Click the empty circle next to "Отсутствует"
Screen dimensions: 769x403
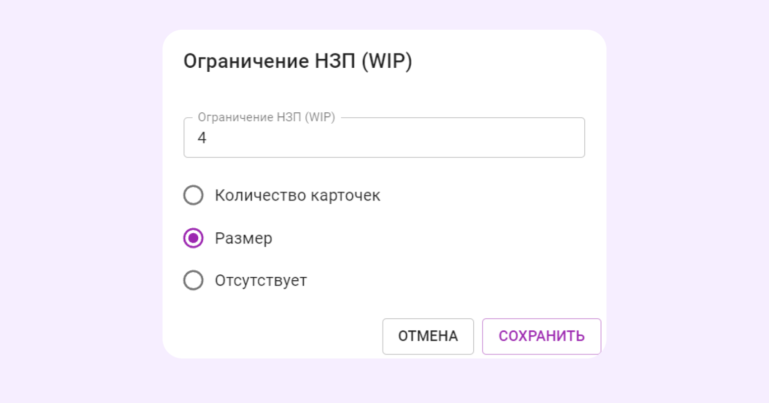(x=193, y=280)
